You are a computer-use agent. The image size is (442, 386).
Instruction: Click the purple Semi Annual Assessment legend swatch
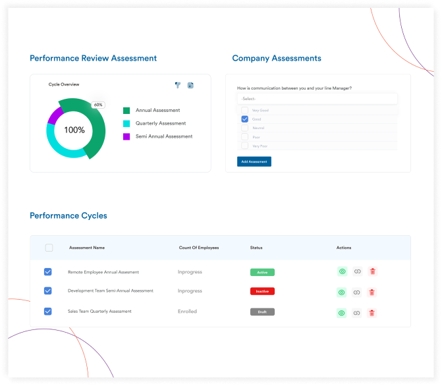coord(126,136)
